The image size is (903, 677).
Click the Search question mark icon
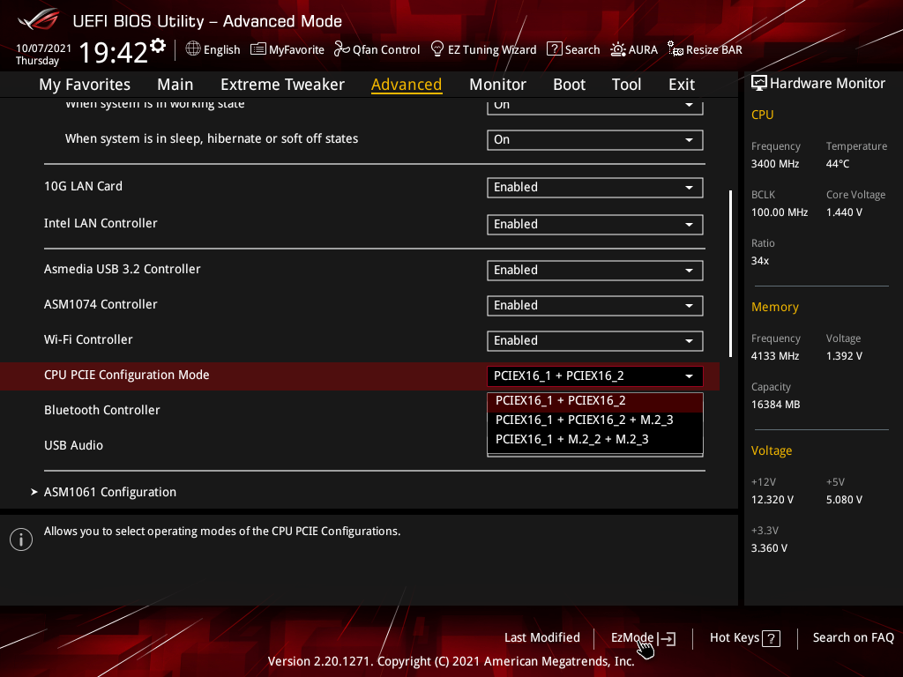coord(554,49)
